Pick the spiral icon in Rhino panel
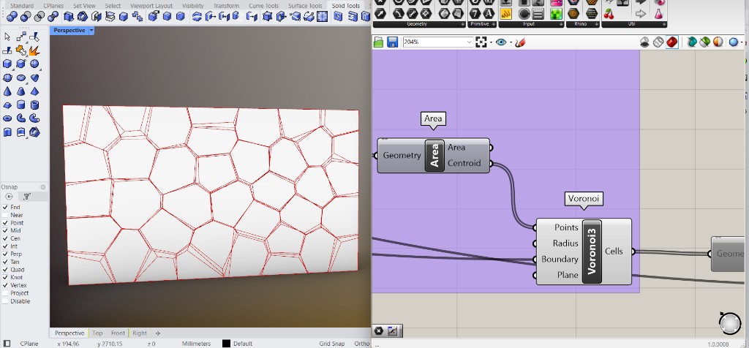 tap(573, 14)
